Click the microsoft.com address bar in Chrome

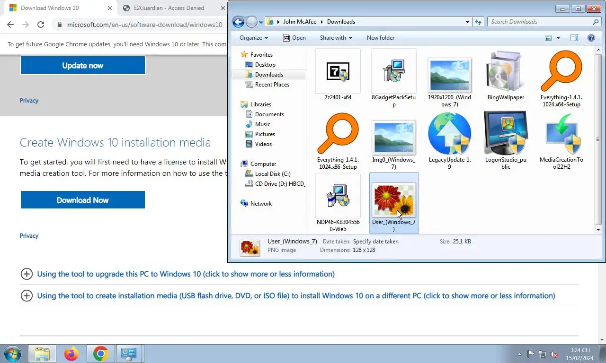pos(144,25)
